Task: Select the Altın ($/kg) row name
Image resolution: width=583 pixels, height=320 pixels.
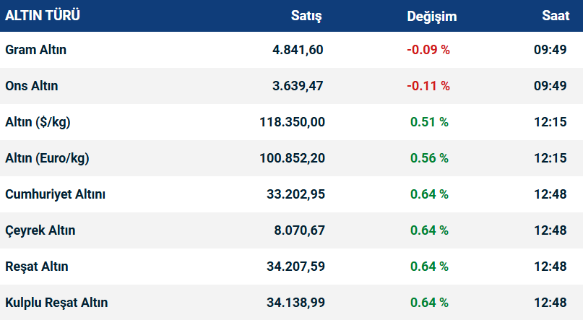Action: coord(38,122)
